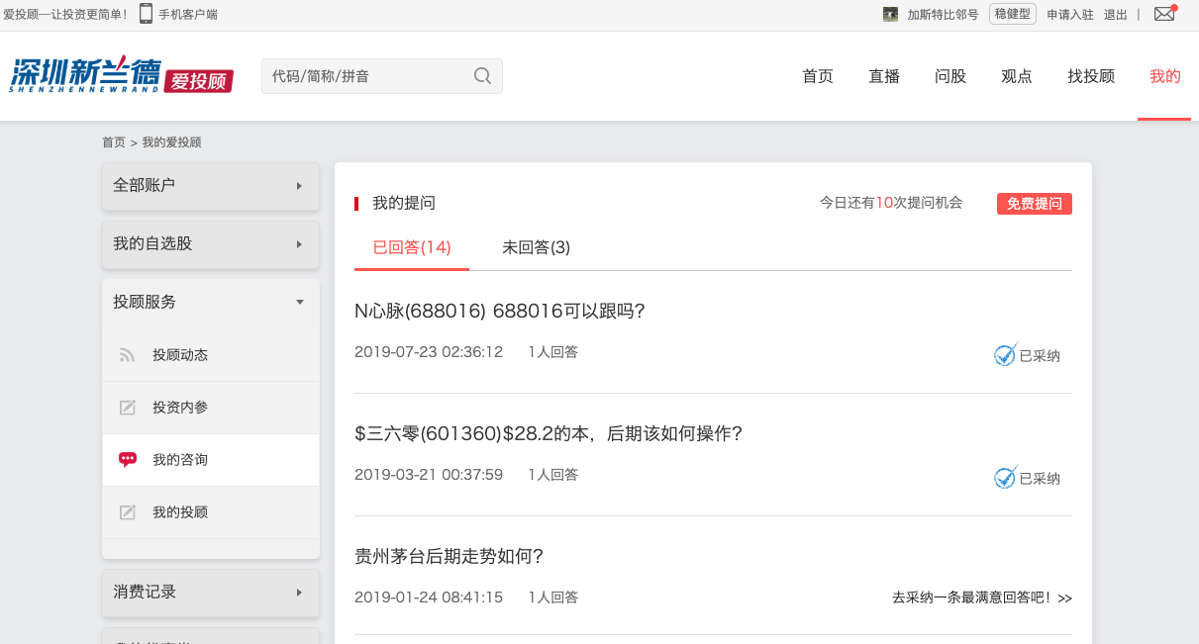Collapse the 投顾服务 section arrow

(x=300, y=302)
